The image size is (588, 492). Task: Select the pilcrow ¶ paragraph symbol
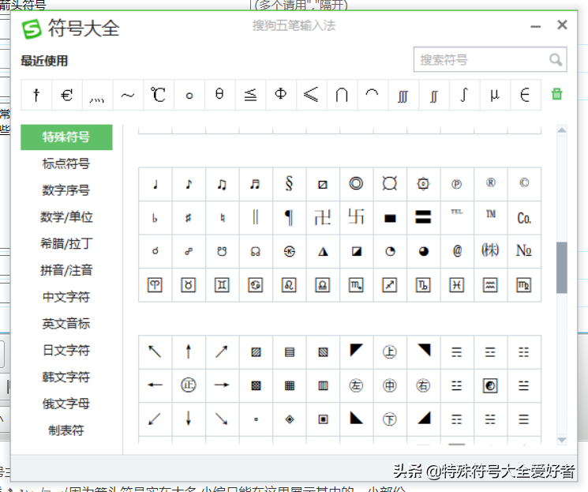click(x=289, y=218)
